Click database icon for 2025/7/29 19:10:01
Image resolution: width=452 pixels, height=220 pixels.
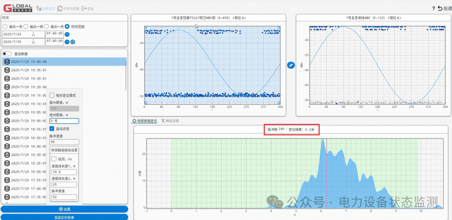(7, 104)
